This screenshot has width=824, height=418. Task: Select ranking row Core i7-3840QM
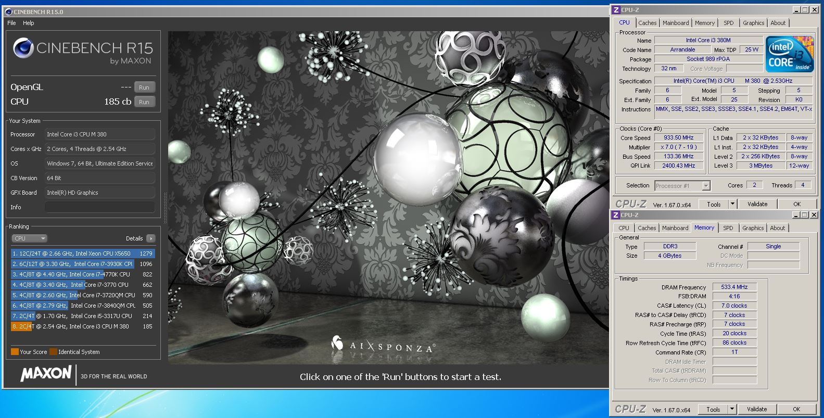point(83,306)
